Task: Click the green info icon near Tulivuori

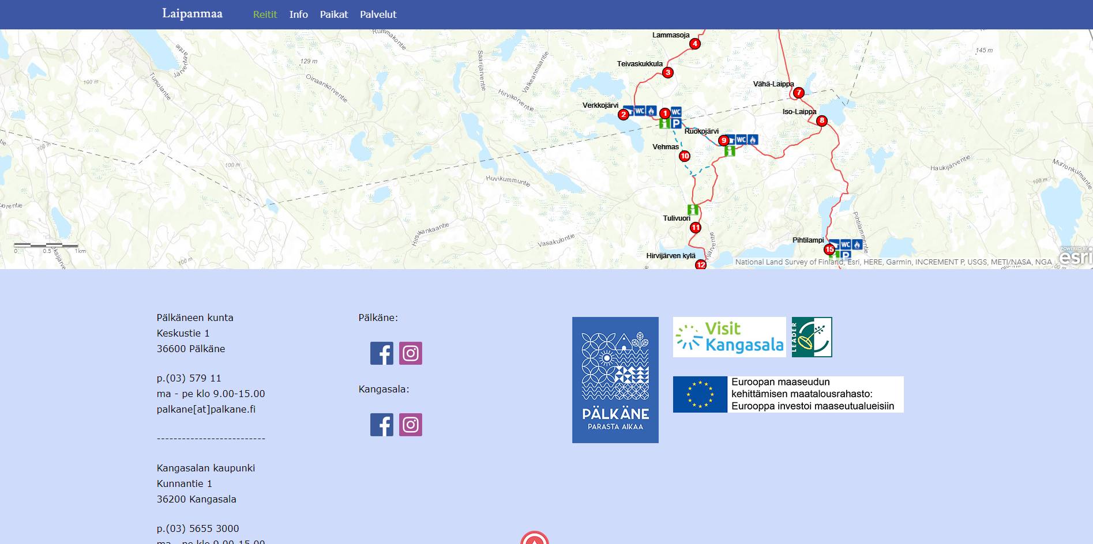Action: [x=693, y=210]
